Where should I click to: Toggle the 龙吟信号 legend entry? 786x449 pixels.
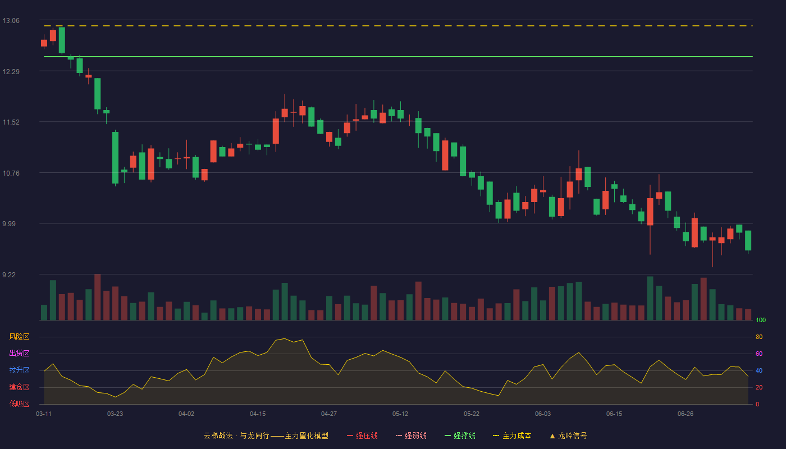tap(568, 436)
